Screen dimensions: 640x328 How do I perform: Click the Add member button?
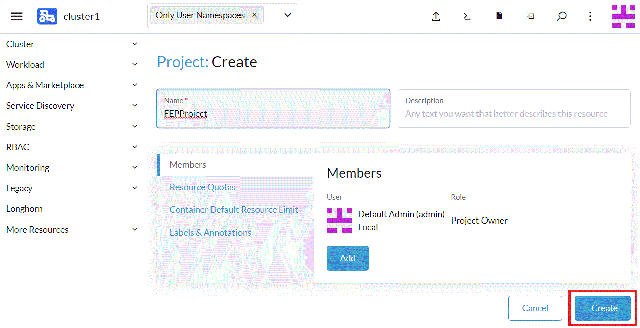pyautogui.click(x=347, y=258)
